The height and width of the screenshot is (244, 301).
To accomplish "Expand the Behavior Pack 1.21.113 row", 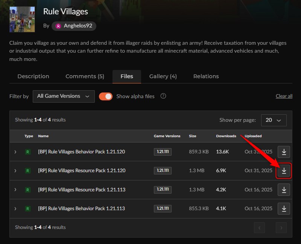I will [x=15, y=209].
